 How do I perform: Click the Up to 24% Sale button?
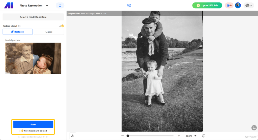pos(207,5)
